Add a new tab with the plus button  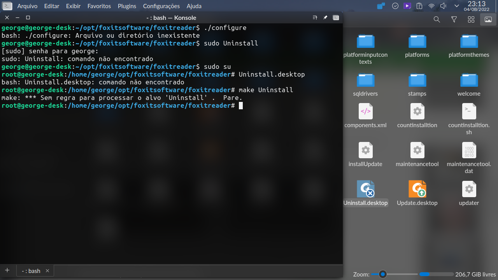point(7,270)
